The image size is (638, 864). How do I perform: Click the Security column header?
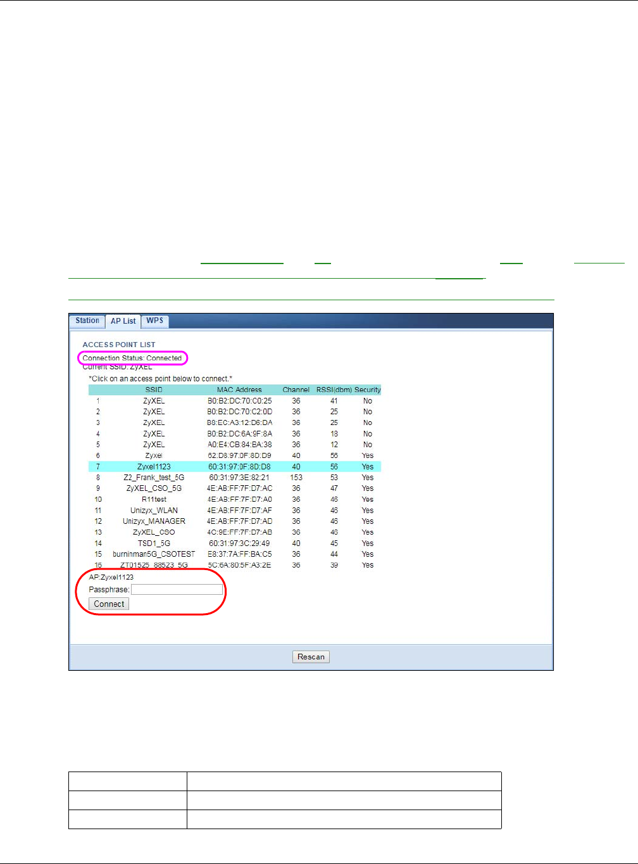click(x=368, y=390)
